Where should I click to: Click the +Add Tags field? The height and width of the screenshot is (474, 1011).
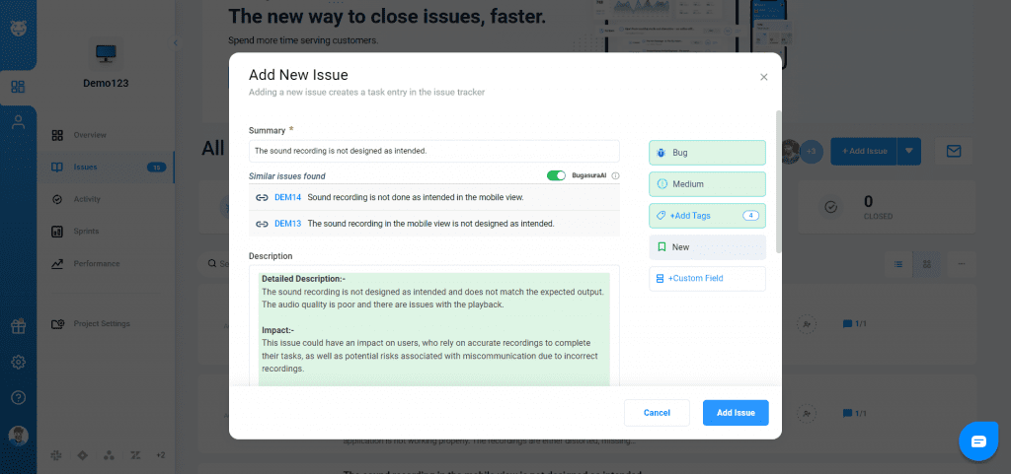coord(707,216)
